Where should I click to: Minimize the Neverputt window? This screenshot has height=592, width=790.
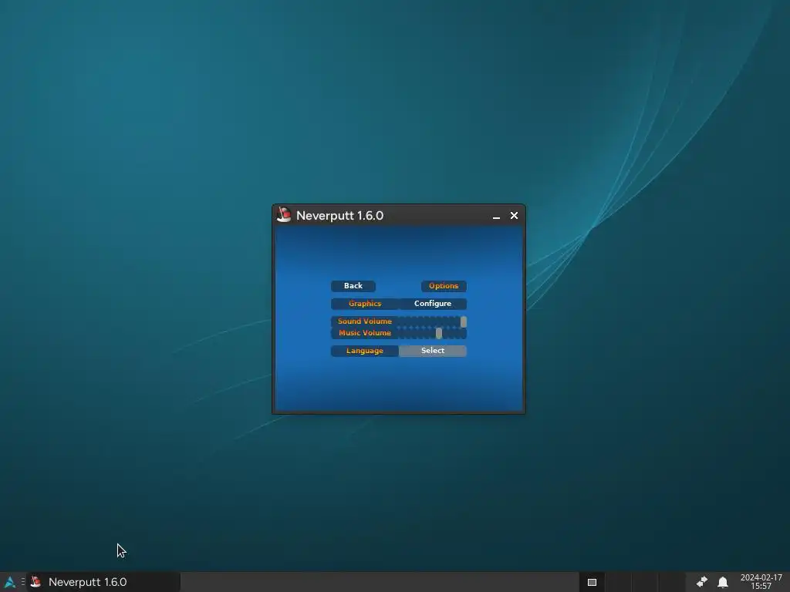coord(496,216)
